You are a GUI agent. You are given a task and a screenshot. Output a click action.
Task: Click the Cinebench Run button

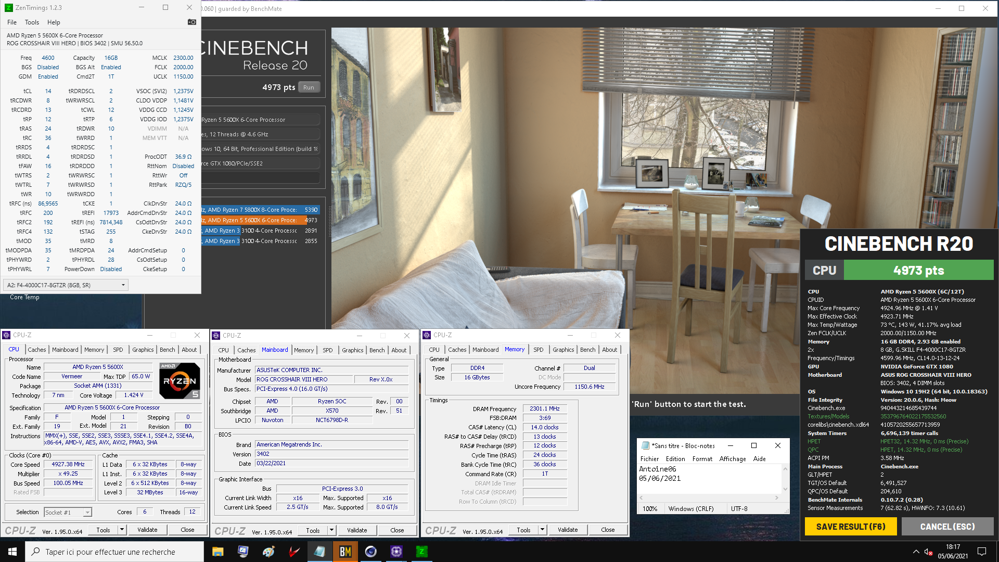coord(309,87)
